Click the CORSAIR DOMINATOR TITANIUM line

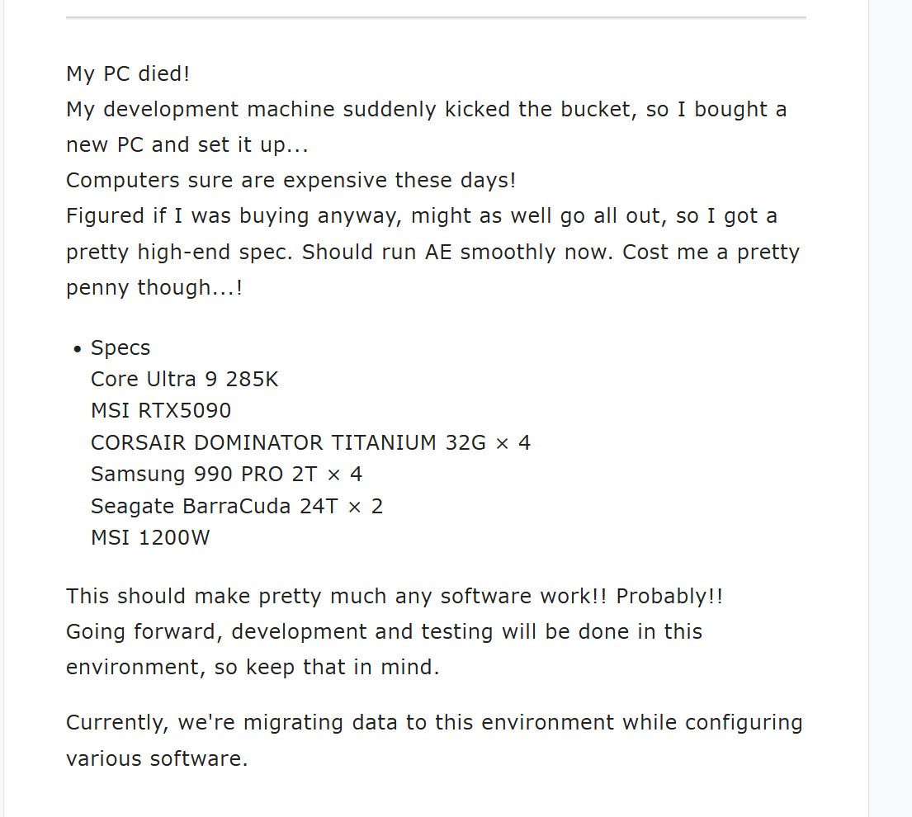click(310, 442)
